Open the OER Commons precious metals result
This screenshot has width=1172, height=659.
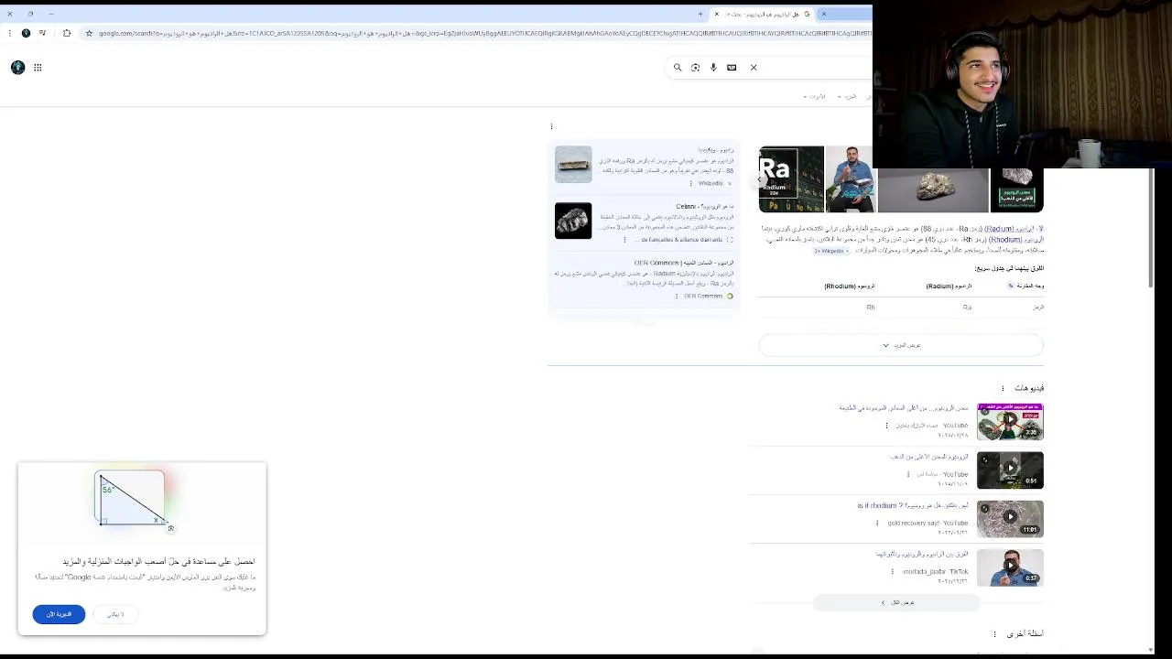click(x=684, y=263)
